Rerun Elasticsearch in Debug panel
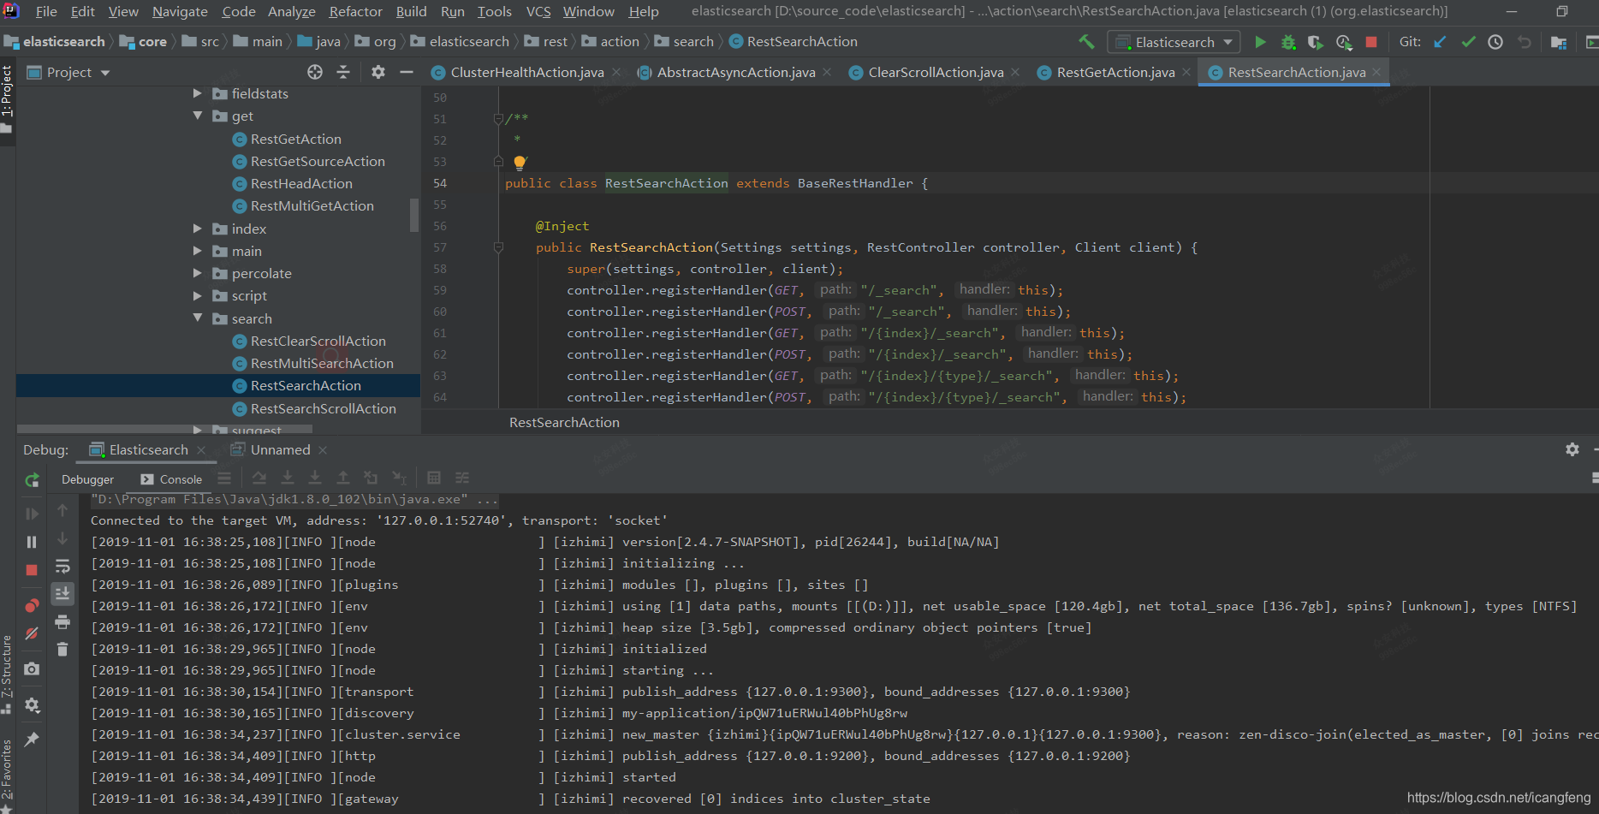 32,480
